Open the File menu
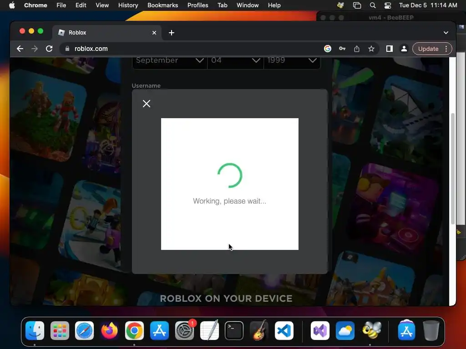 (61, 5)
